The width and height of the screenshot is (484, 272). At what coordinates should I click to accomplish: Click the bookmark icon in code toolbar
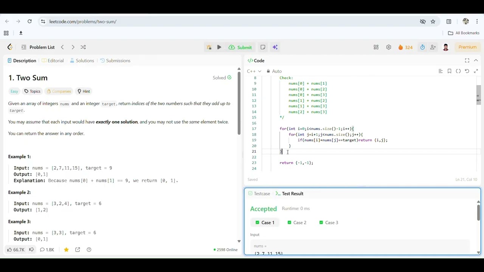[x=449, y=71]
